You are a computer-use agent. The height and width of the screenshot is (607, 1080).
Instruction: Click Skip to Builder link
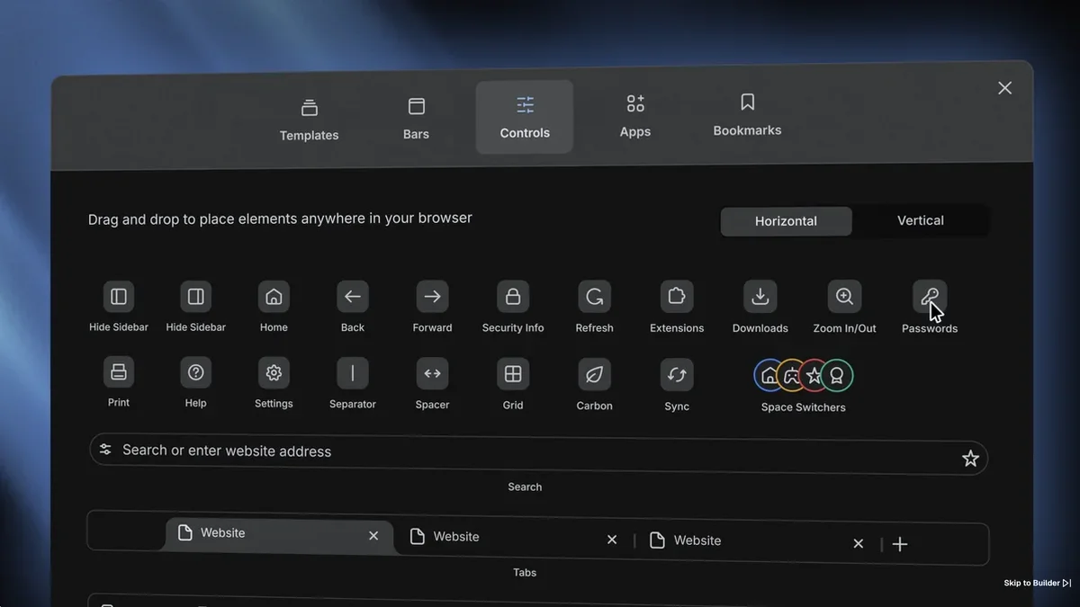click(x=1037, y=583)
